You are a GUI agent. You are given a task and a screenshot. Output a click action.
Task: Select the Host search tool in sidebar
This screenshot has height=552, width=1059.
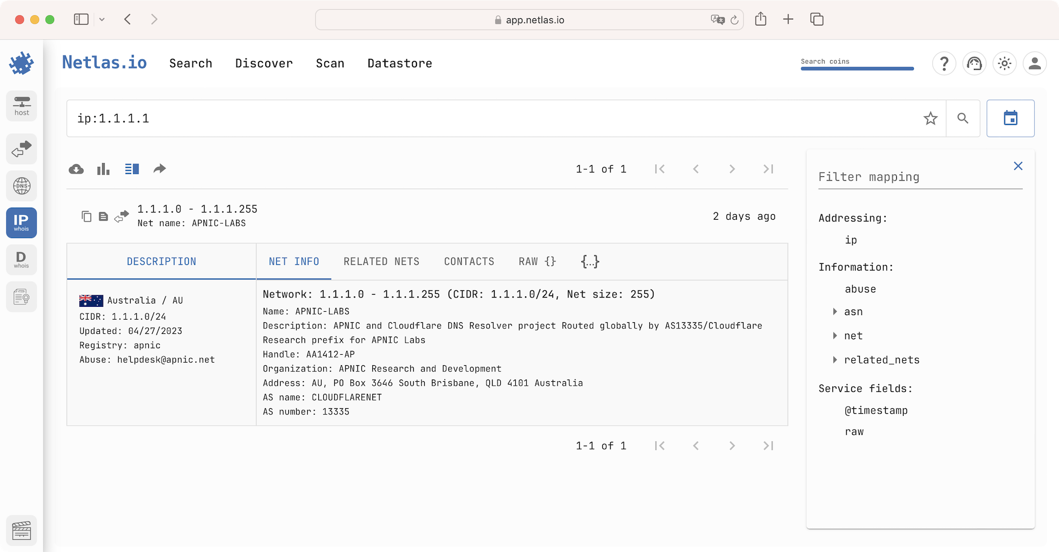pyautogui.click(x=21, y=106)
